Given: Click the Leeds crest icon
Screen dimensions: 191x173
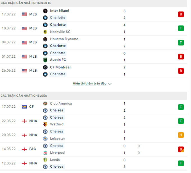Looking at the screenshot, I should pos(45,160).
